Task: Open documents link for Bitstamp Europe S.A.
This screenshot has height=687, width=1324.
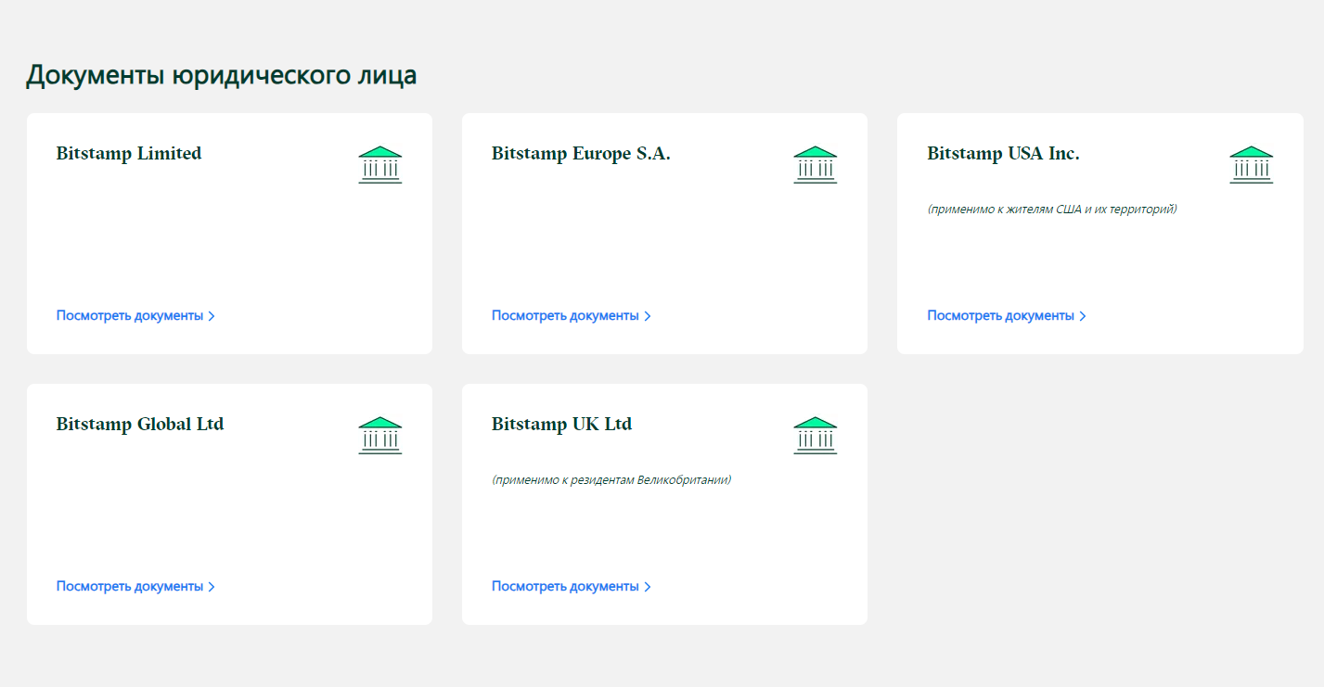Action: click(x=572, y=315)
